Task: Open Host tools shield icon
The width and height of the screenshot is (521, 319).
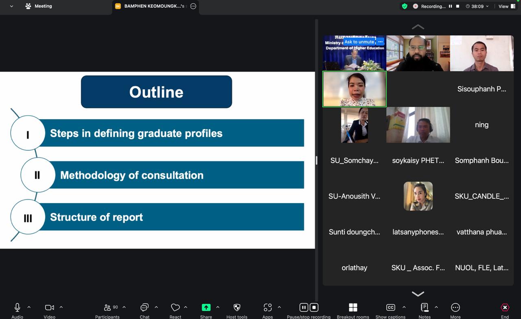Action: point(237,308)
